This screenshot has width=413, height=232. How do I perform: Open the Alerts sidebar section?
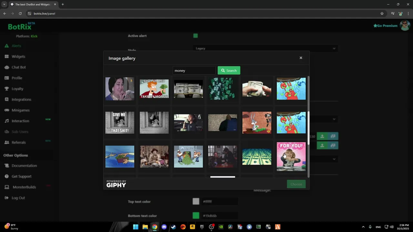tap(16, 46)
